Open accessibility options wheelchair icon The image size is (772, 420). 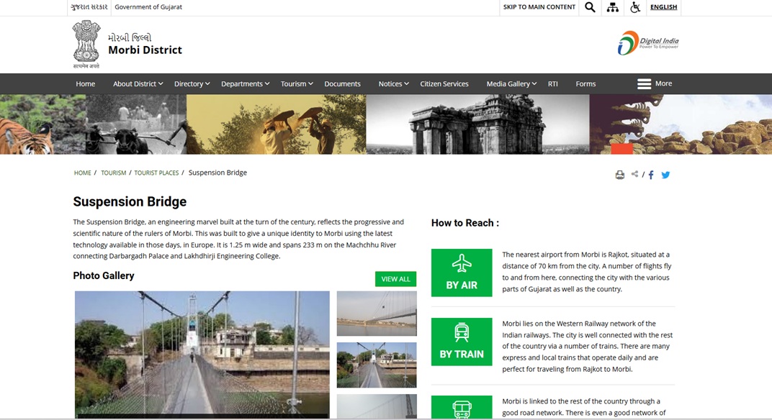click(x=635, y=7)
